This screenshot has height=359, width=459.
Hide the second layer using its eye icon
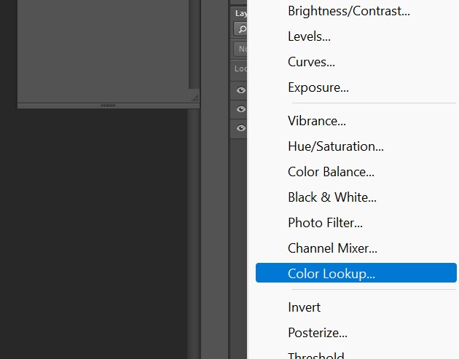point(240,109)
